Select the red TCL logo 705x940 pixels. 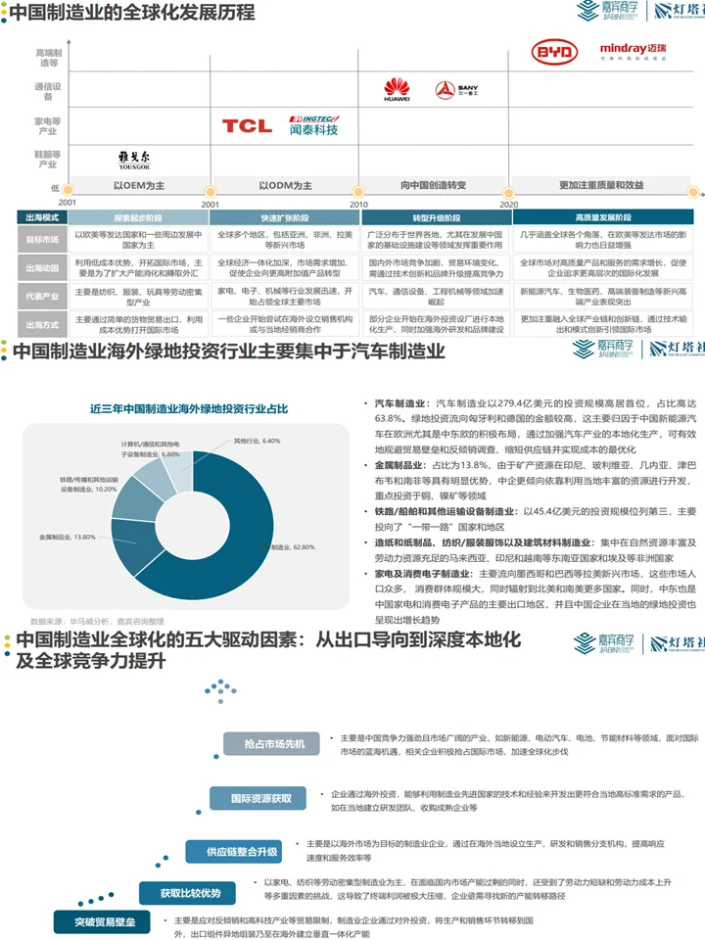coord(247,126)
